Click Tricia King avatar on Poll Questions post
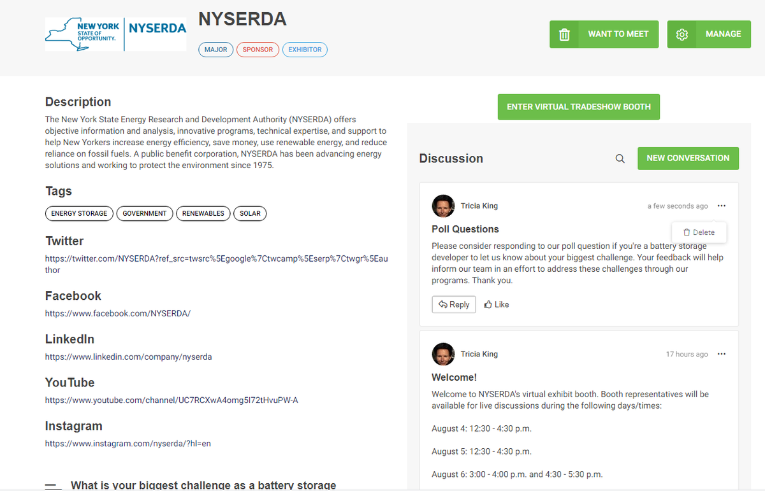The image size is (765, 494). [443, 206]
